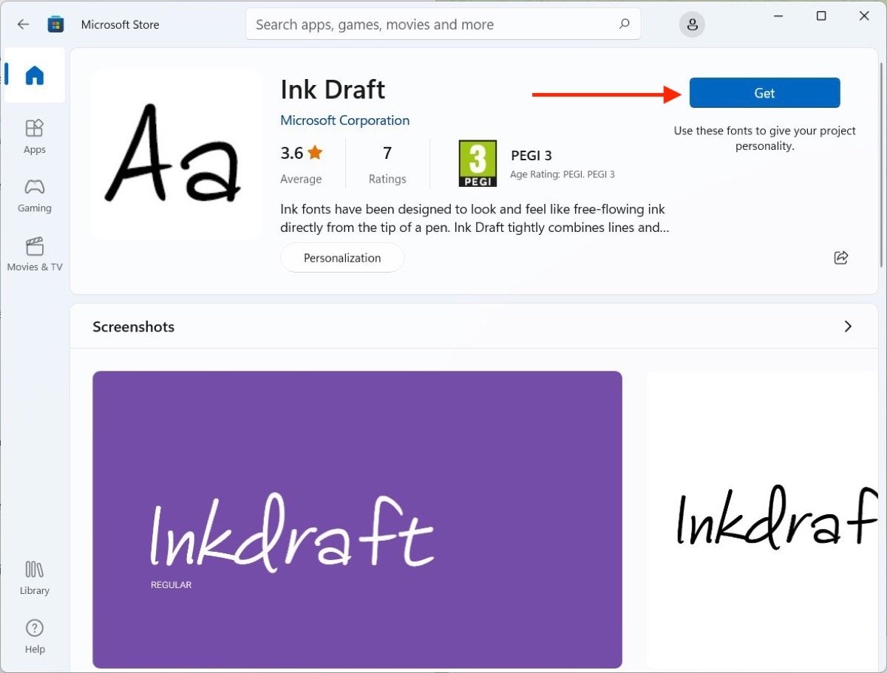
Task: Go back with the back arrow
Action: coord(23,24)
